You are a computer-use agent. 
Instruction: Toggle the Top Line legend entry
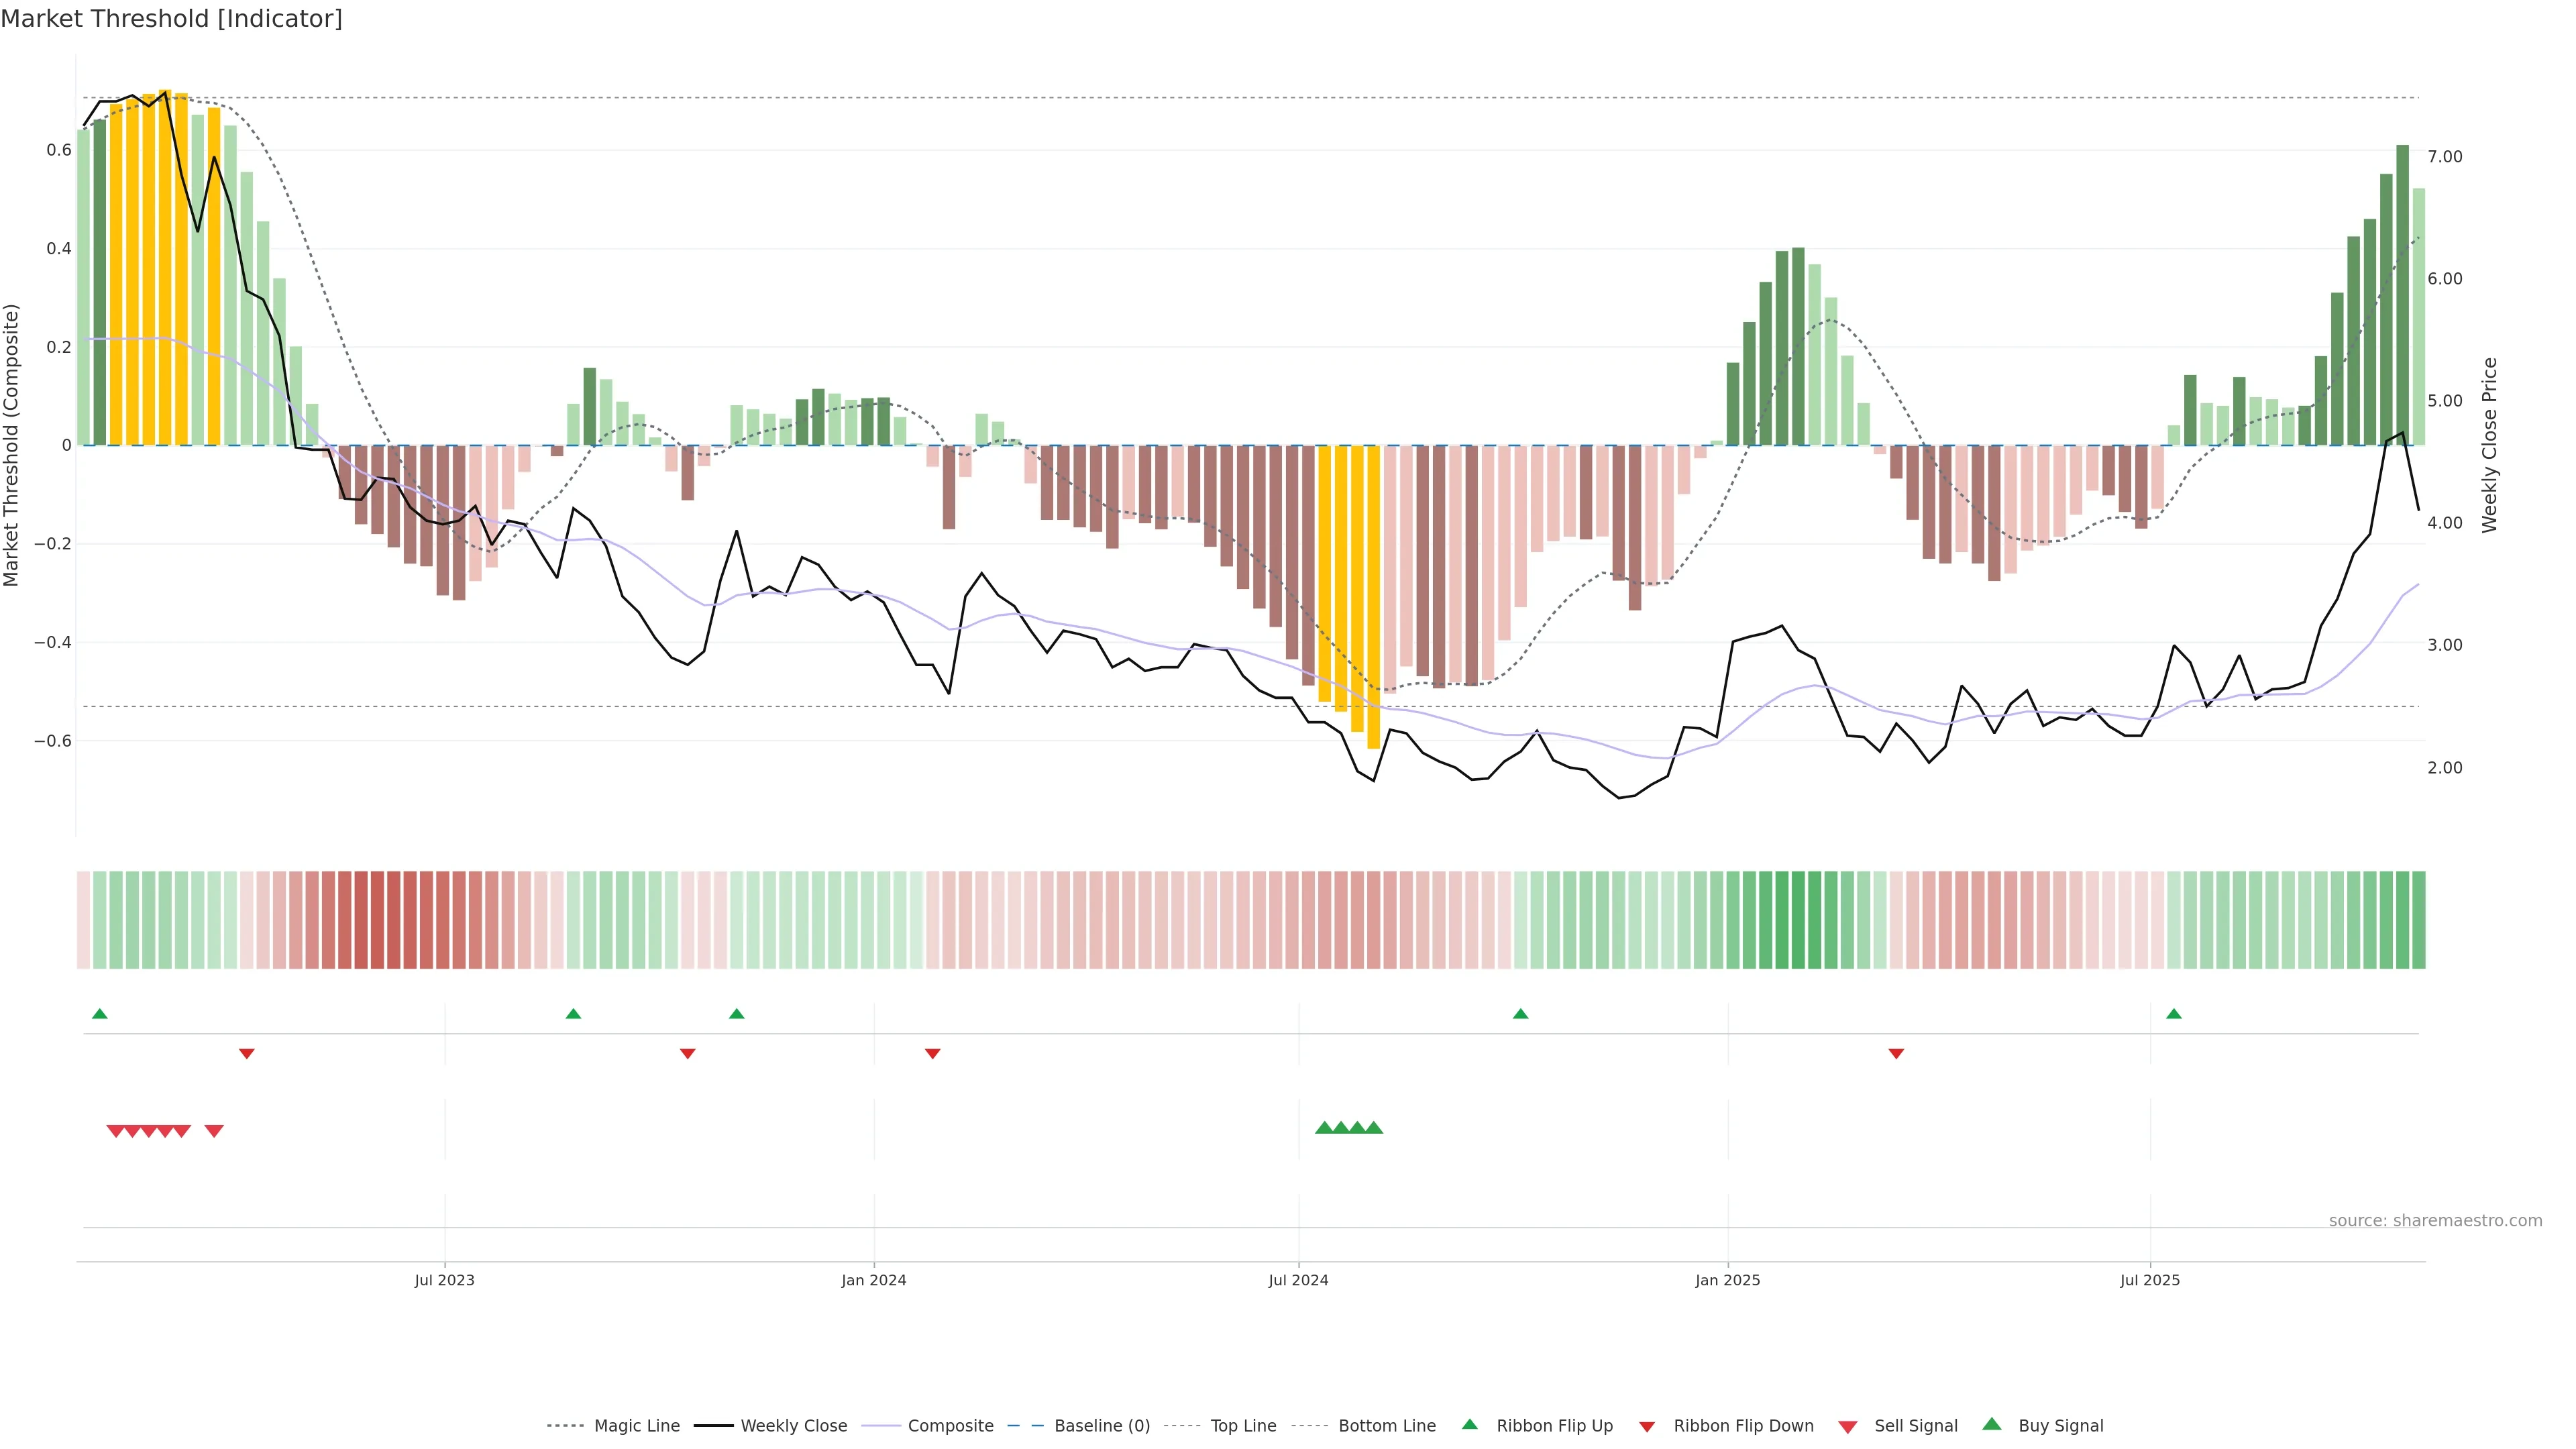1243,1426
